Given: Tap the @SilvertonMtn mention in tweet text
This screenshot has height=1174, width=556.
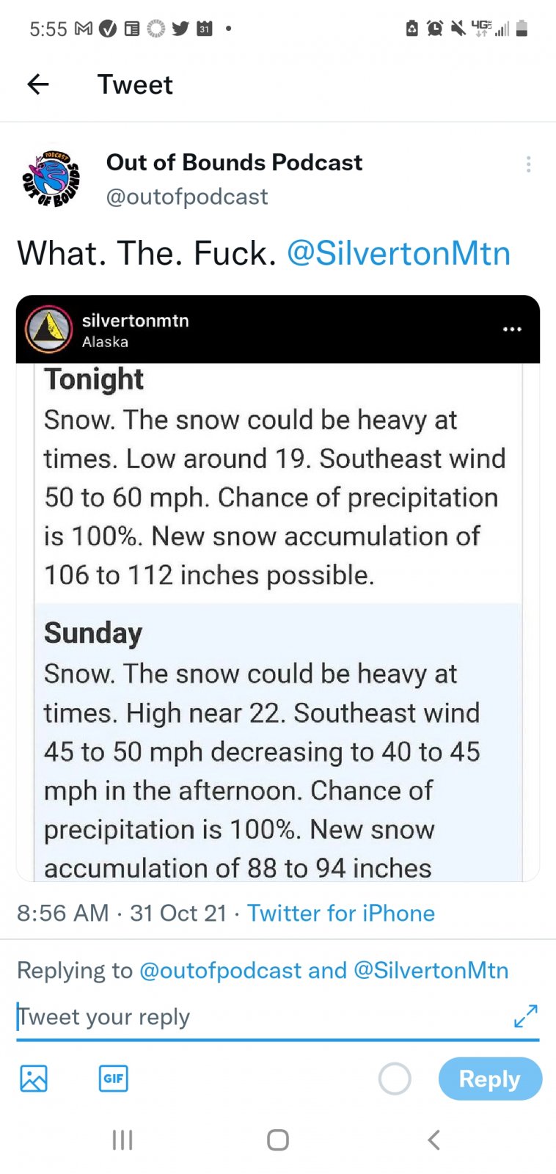Looking at the screenshot, I should pos(398,254).
